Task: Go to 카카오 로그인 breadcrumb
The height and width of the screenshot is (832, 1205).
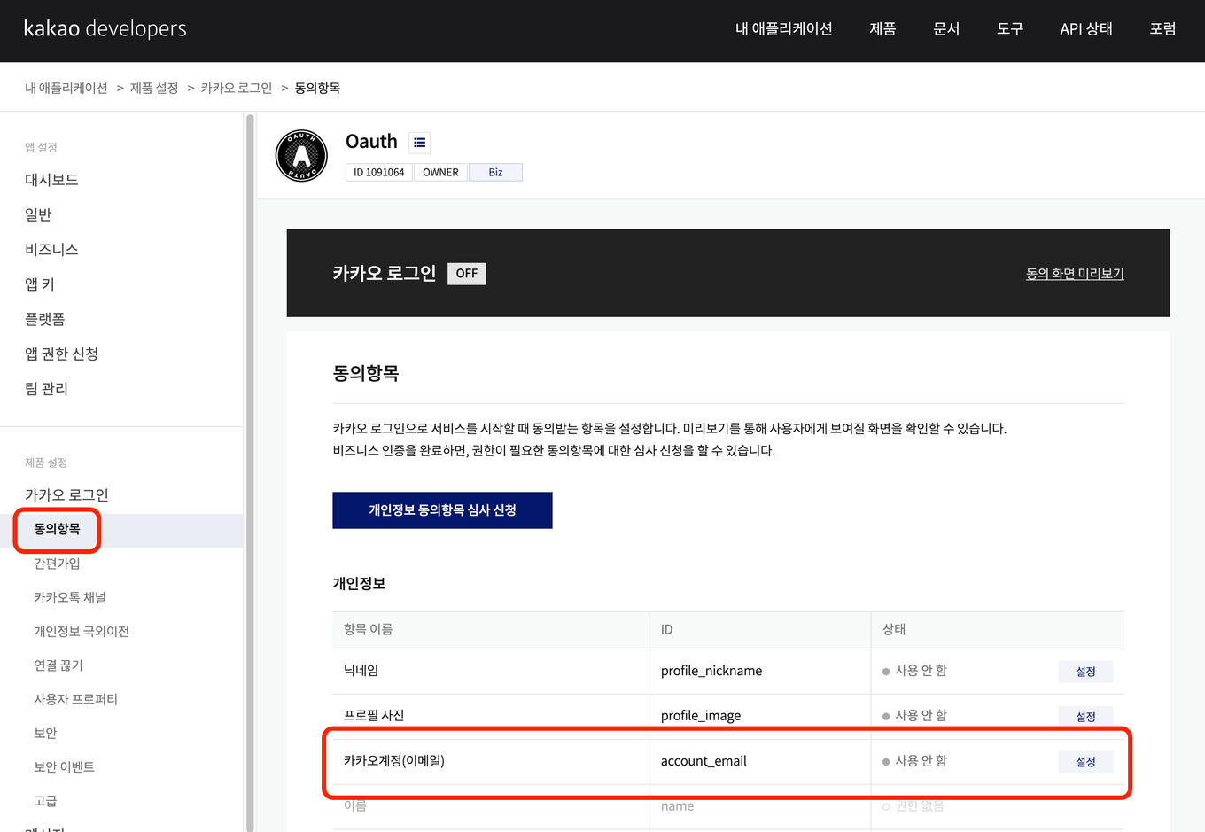Action: coord(237,88)
